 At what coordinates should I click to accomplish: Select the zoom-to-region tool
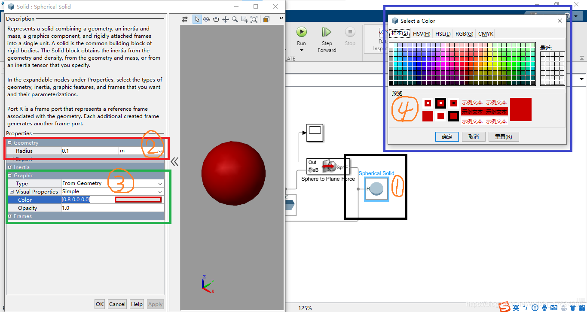point(245,19)
